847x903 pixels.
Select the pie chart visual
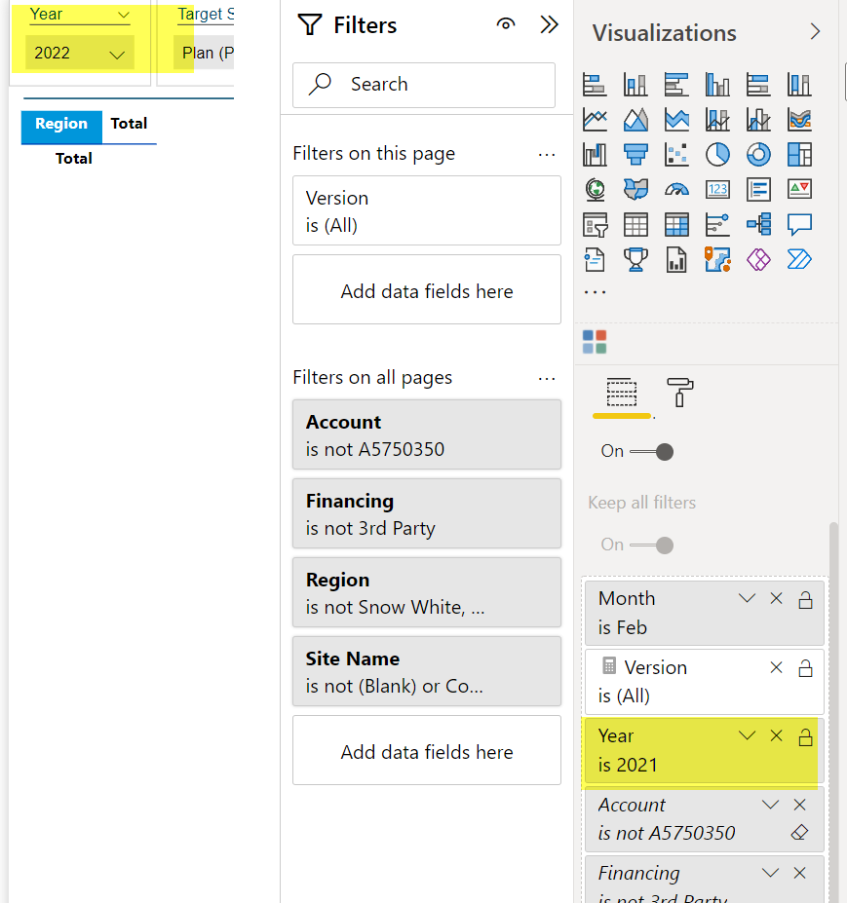pos(717,154)
